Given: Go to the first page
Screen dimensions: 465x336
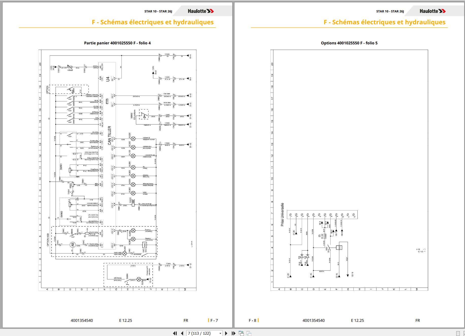Looking at the screenshot, I should (x=175, y=333).
